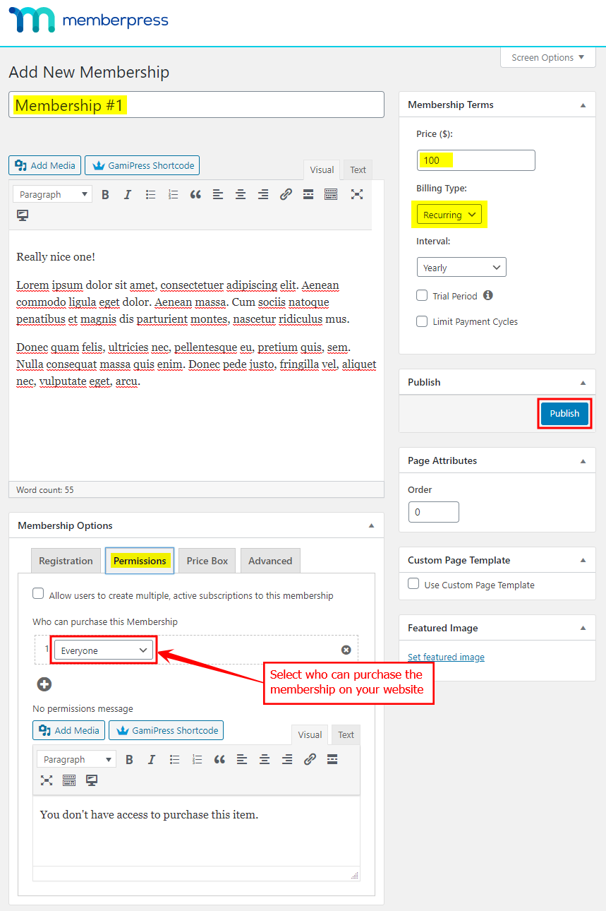This screenshot has width=606, height=911.
Task: Check Limit Payment Cycles
Action: coord(422,321)
